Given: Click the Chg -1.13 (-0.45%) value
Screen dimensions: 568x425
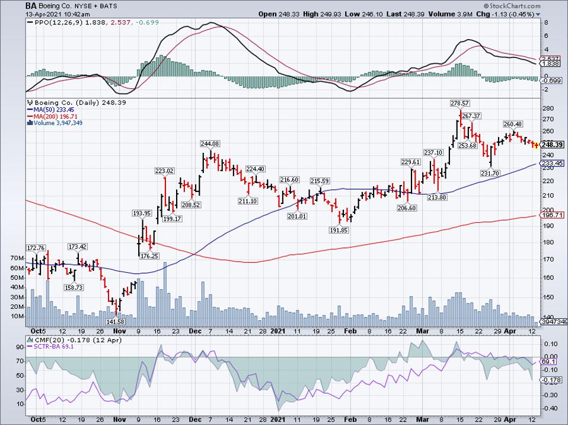Looking at the screenshot, I should [x=505, y=14].
